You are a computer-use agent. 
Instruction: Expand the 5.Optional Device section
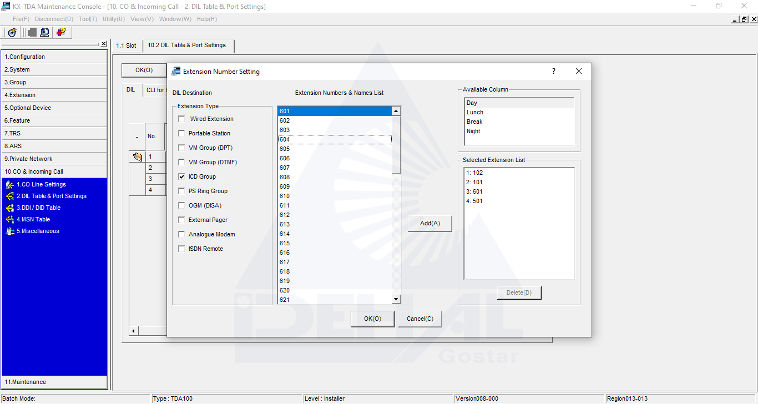point(54,108)
